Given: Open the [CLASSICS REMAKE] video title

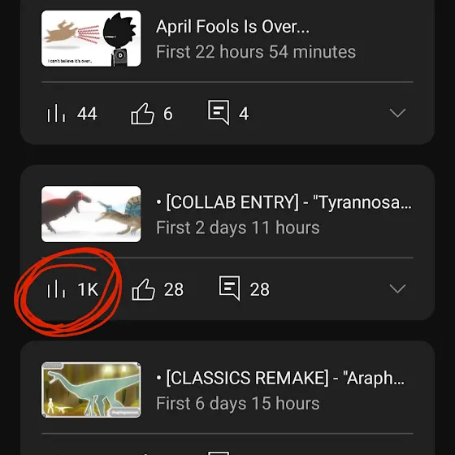Looking at the screenshot, I should click(x=280, y=378).
